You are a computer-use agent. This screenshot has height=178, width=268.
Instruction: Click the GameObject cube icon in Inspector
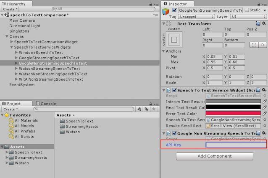pyautogui.click(x=166, y=11)
